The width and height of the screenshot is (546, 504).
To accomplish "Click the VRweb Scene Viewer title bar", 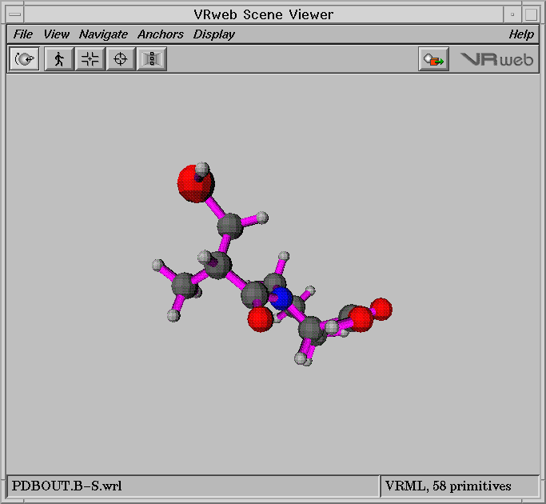I will [264, 14].
